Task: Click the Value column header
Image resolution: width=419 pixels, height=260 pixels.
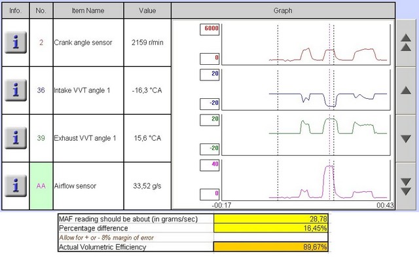Action: pos(147,10)
